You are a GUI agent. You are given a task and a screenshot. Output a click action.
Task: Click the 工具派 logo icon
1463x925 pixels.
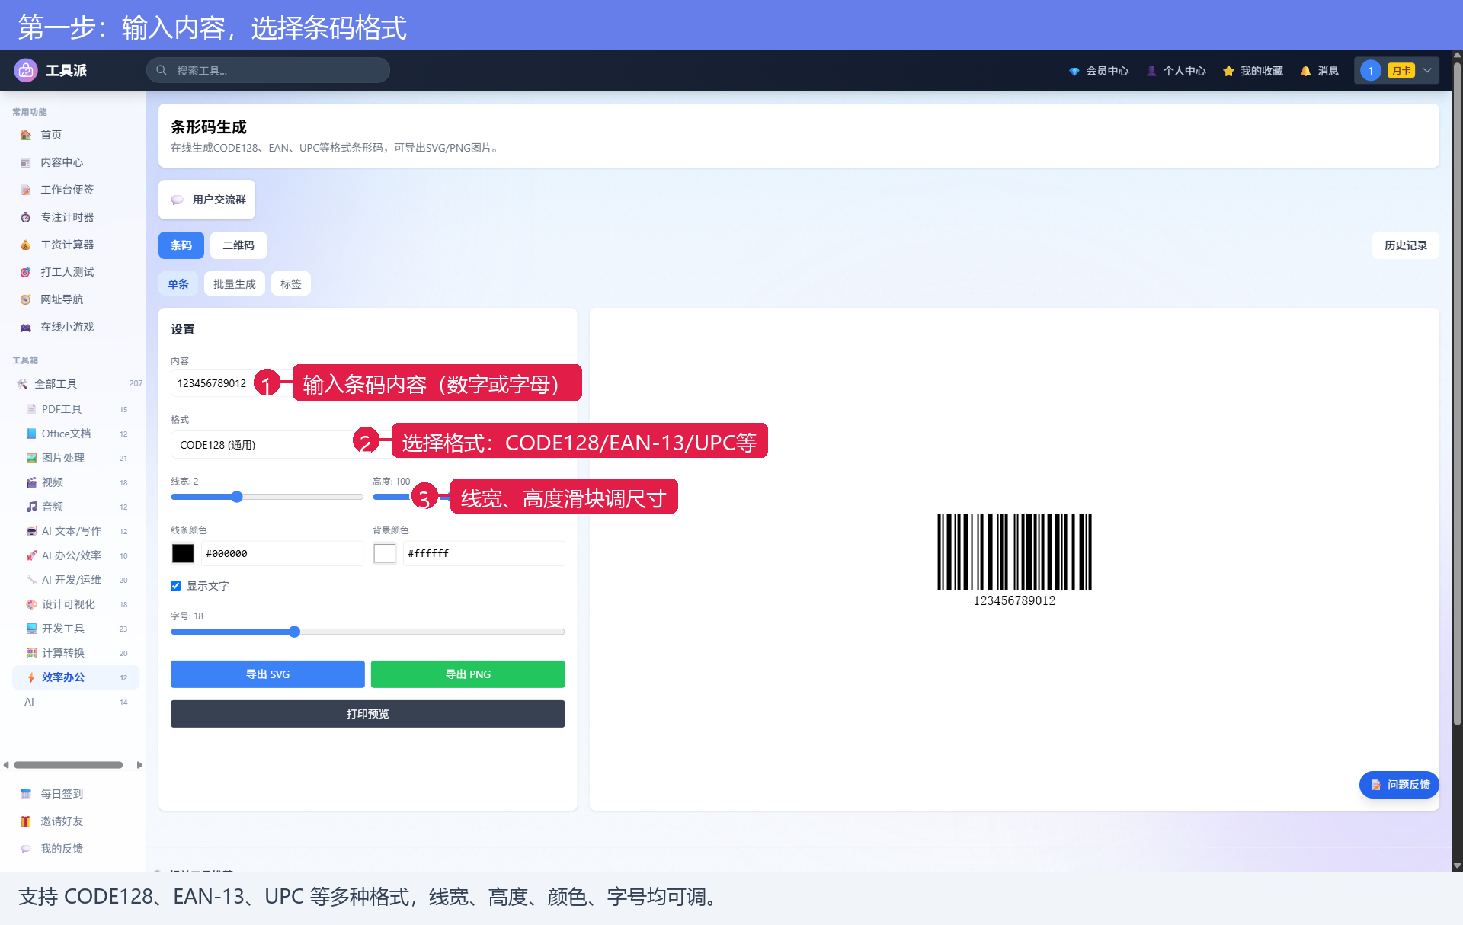click(26, 70)
